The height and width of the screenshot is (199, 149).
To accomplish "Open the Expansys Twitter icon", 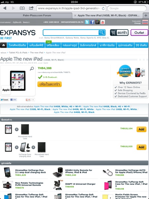I will tap(87, 22).
